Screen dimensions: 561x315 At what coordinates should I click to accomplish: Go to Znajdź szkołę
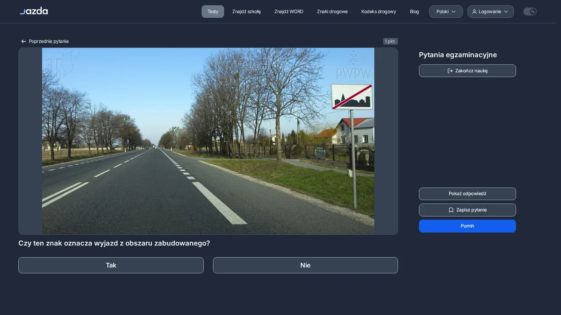coord(246,12)
